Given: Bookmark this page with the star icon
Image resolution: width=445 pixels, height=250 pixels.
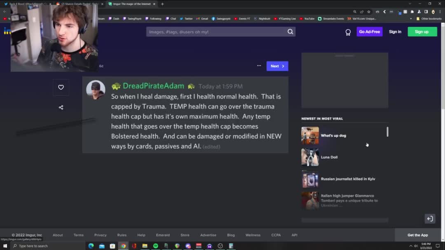Looking at the screenshot, I should click(x=369, y=12).
